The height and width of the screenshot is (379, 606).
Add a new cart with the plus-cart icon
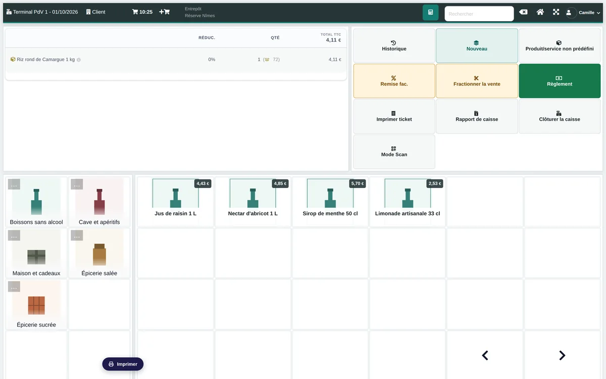pos(165,12)
